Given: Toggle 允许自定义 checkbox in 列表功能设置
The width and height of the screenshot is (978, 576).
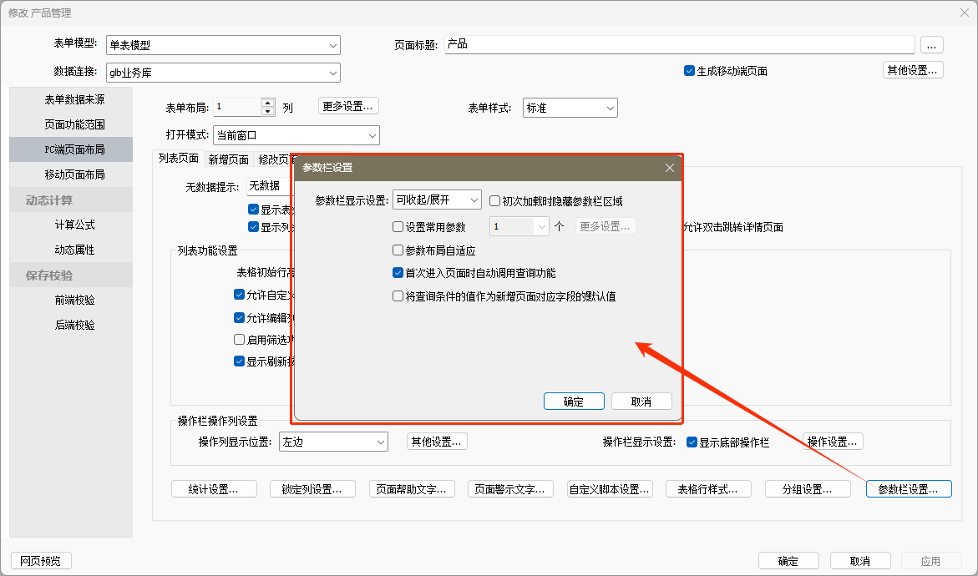Looking at the screenshot, I should [239, 294].
